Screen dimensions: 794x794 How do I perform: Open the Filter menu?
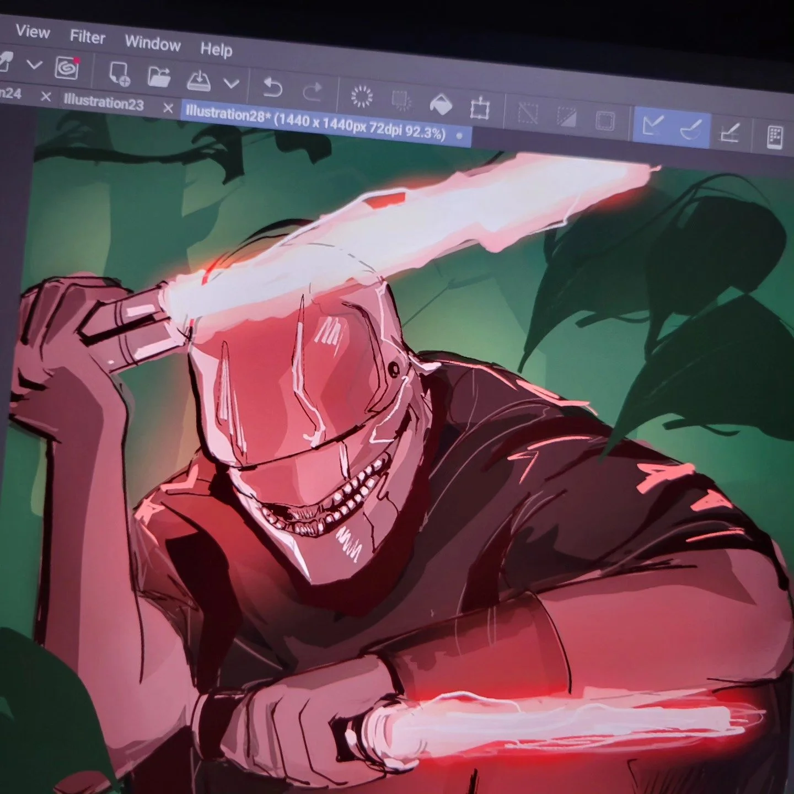pyautogui.click(x=87, y=37)
